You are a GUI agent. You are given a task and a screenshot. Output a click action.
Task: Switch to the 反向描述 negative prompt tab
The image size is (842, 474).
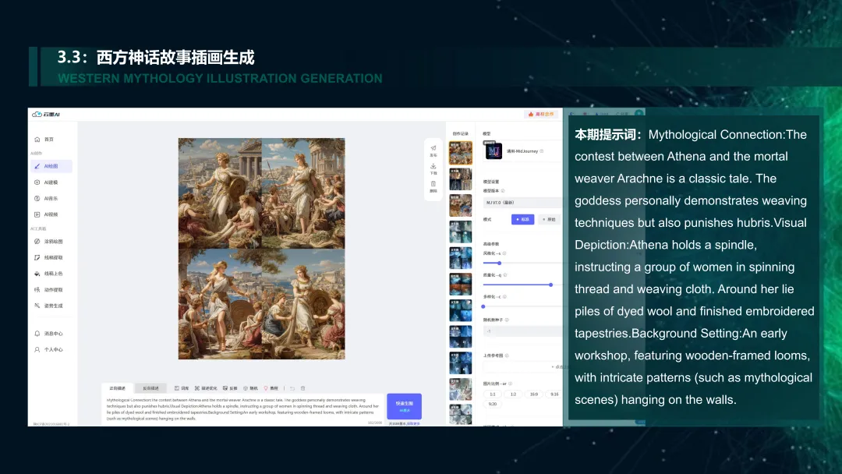151,388
